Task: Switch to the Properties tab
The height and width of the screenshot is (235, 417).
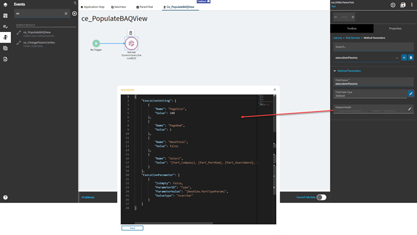Action: point(395,28)
